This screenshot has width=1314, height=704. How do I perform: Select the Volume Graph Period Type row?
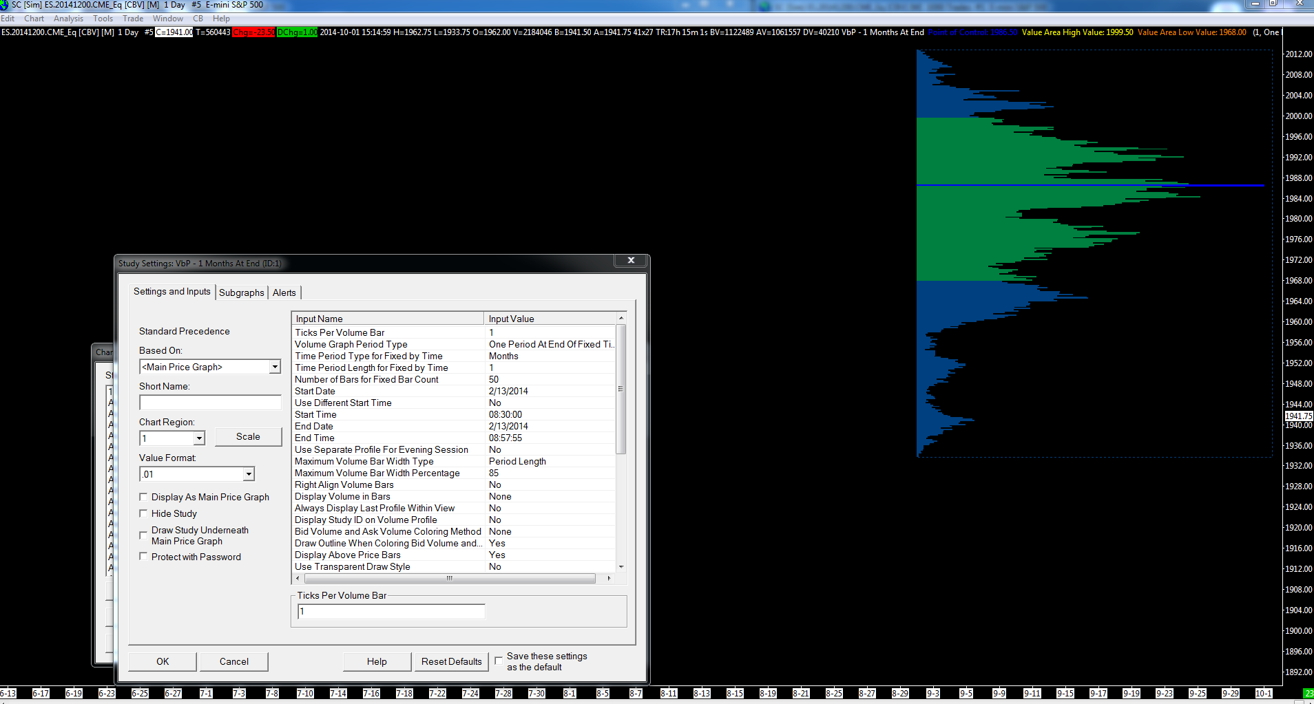pos(454,344)
